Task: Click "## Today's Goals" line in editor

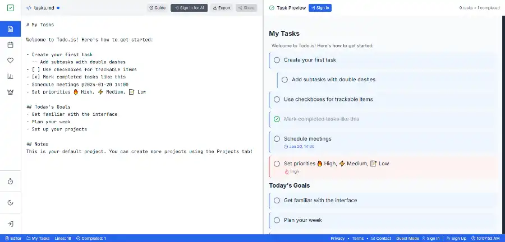Action: (48, 107)
